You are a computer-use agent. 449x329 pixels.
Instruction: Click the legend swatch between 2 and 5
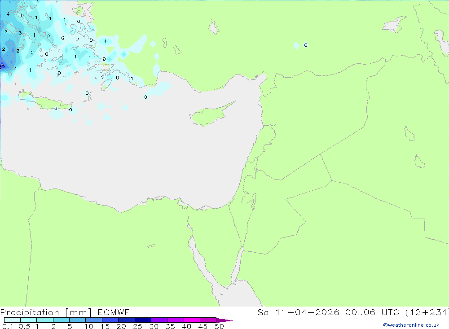[61, 320]
